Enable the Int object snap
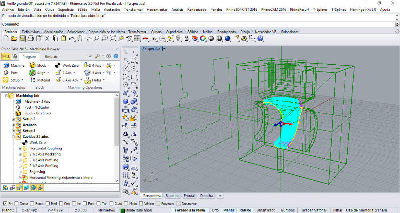The height and width of the screenshot is (213, 400). (x=74, y=203)
